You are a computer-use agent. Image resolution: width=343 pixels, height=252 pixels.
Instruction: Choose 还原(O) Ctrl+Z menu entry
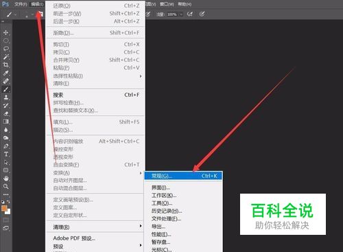(95, 5)
